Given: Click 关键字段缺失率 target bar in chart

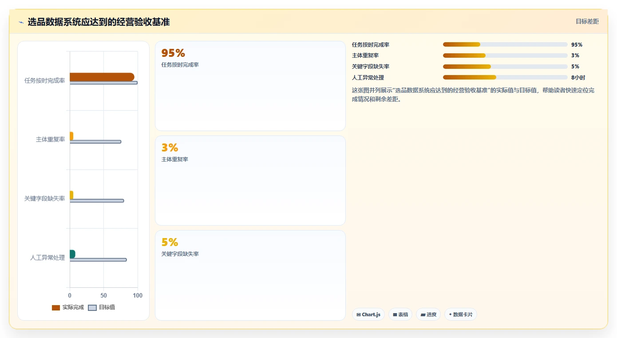Looking at the screenshot, I should (97, 201).
